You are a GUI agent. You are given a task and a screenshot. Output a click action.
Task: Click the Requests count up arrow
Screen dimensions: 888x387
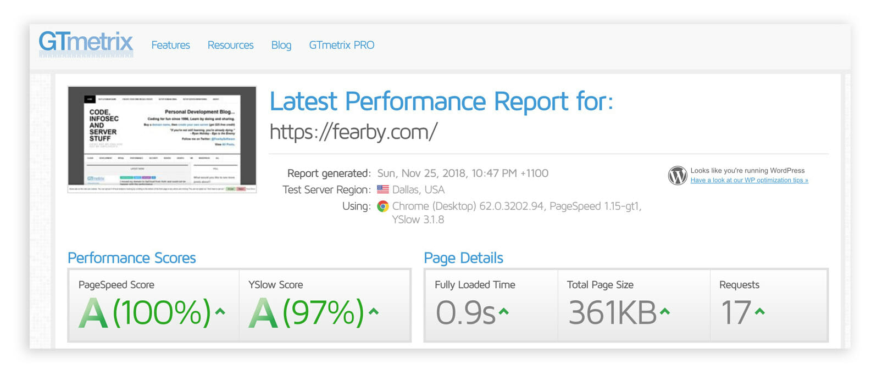click(759, 312)
